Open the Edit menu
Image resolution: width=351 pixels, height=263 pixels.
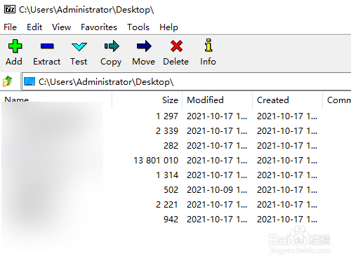pyautogui.click(x=34, y=27)
